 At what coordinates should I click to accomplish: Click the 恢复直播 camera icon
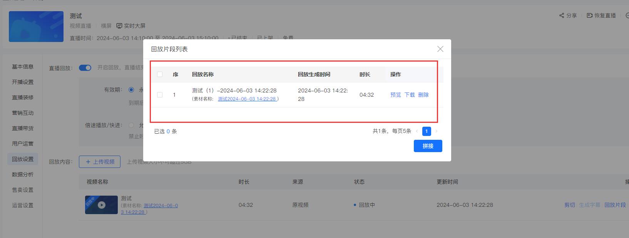589,15
